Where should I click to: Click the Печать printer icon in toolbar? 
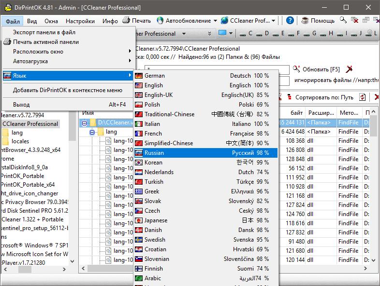[126, 21]
